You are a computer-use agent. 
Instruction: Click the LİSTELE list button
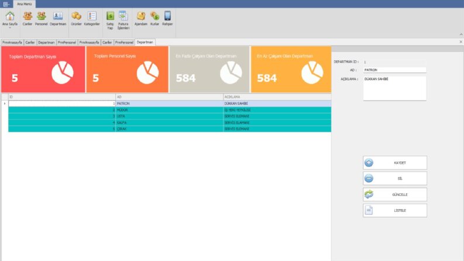395,211
